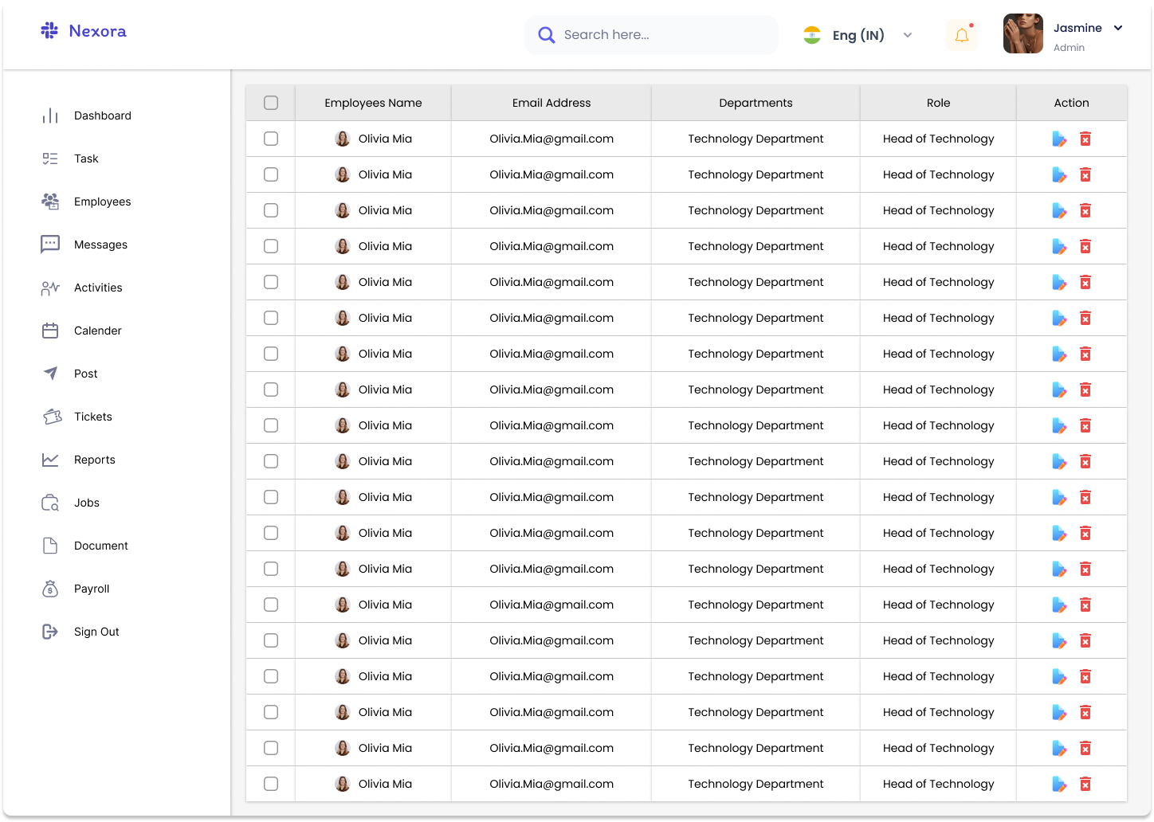
Task: Click the Nexora logo
Action: click(x=83, y=30)
